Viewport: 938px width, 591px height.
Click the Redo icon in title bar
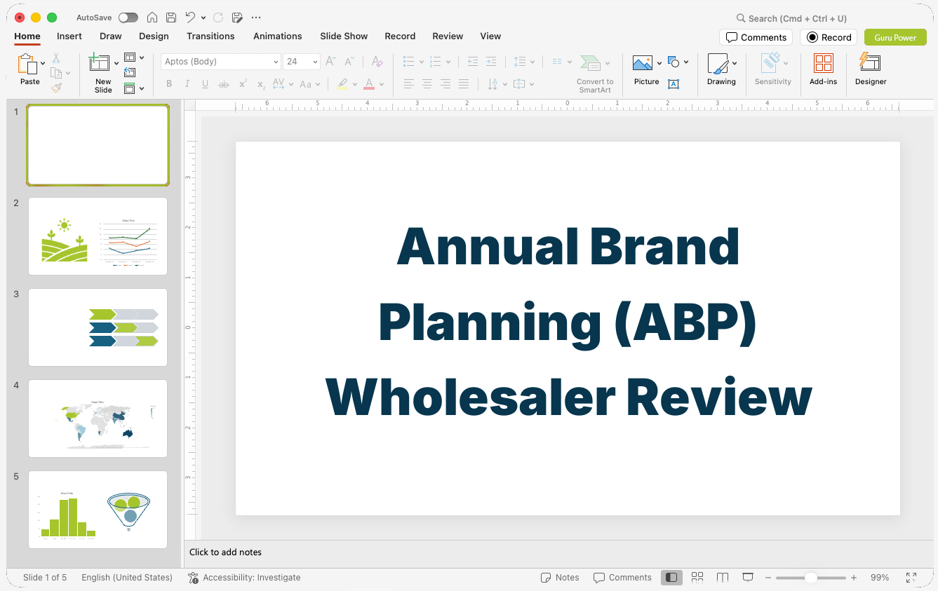coord(218,18)
